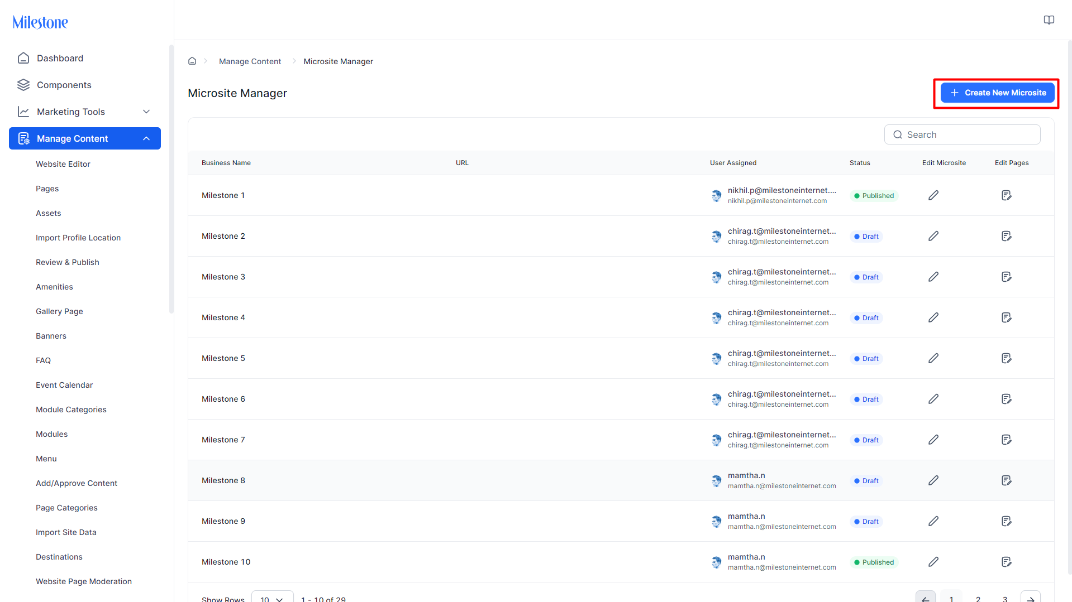Open Edit Pages icon for Milestone 10
The image size is (1072, 602).
[x=1007, y=562]
